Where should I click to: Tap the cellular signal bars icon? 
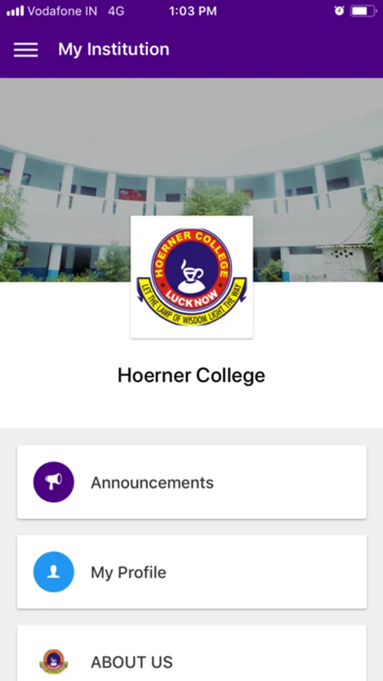tap(15, 11)
